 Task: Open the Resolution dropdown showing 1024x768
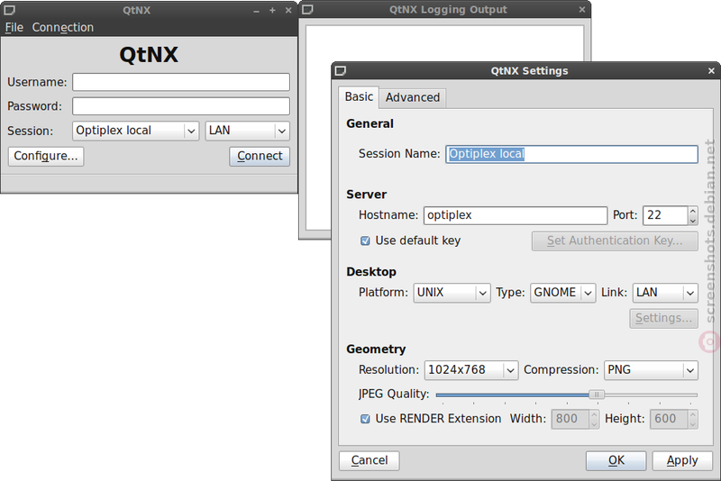471,370
